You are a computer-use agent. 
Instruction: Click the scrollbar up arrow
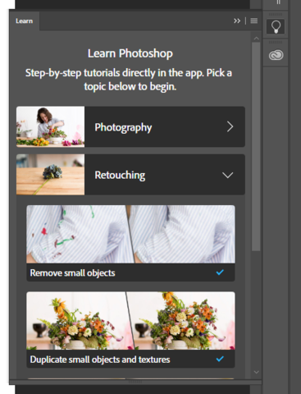coord(256,39)
